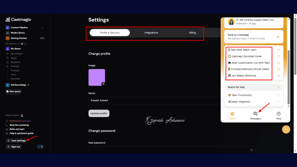This screenshot has width=297, height=167.
Task: Toggle password visibility with the eye icon
Action: click(252, 150)
